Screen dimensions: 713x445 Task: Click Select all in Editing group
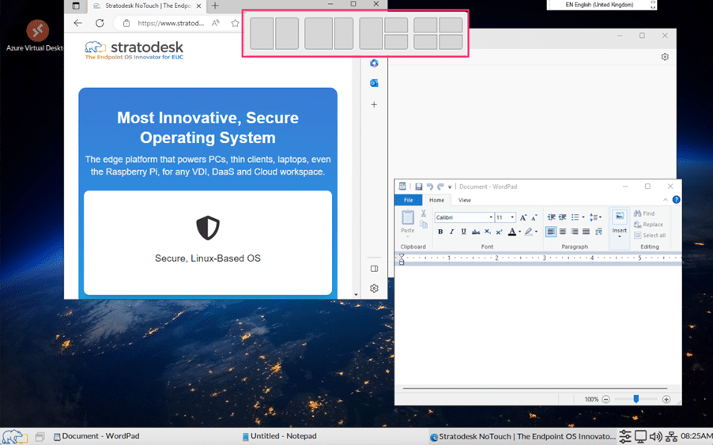[x=650, y=236]
